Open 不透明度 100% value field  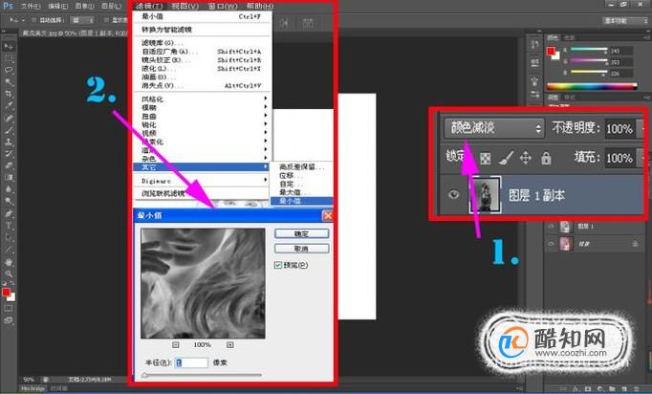pos(619,128)
